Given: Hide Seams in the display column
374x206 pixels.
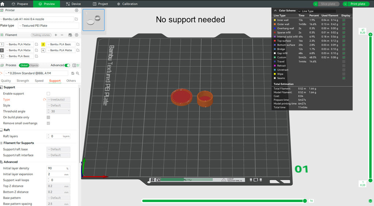Looking at the screenshot, I should [343, 78].
